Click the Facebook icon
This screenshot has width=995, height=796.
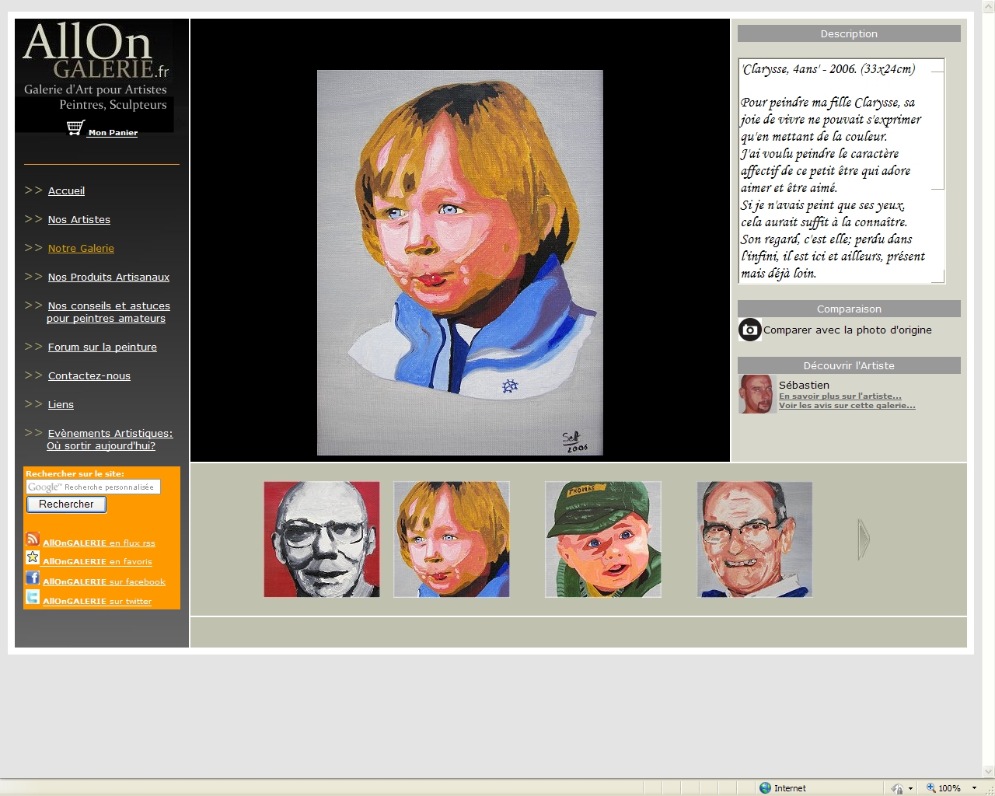33,578
